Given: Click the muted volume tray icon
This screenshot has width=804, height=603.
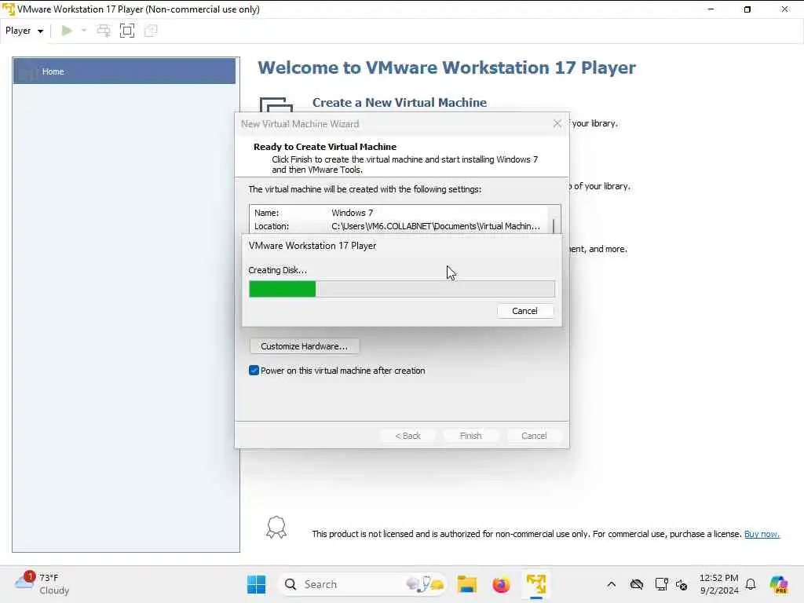Looking at the screenshot, I should click(x=682, y=584).
